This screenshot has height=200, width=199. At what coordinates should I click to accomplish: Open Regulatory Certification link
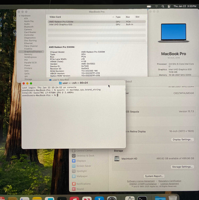170,181
